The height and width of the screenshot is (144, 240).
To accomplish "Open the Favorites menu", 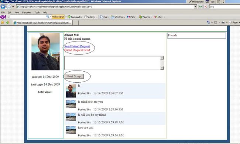I will pos(27,12).
